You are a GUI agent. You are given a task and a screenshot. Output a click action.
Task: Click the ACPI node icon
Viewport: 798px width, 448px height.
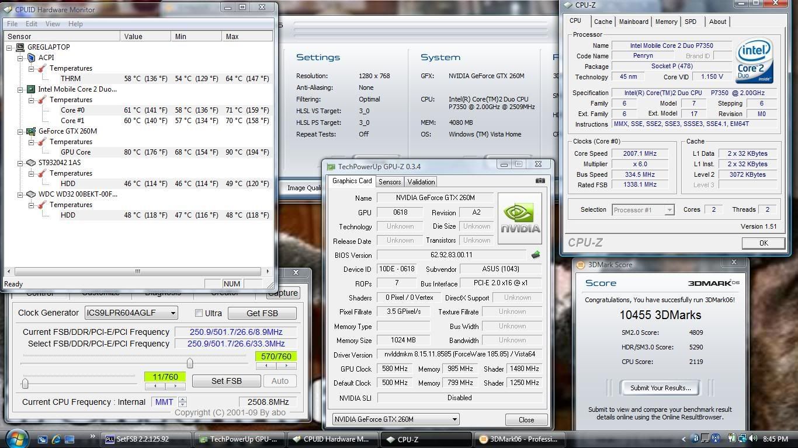pos(31,58)
